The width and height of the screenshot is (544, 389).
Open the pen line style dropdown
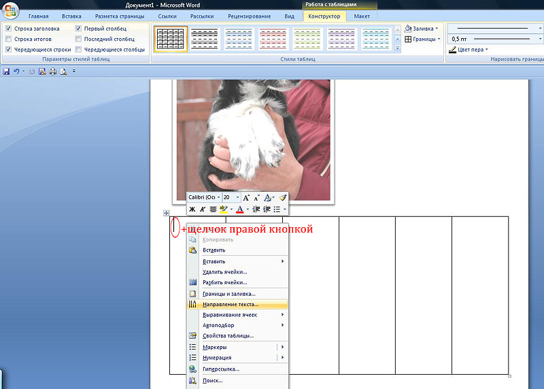(540, 29)
